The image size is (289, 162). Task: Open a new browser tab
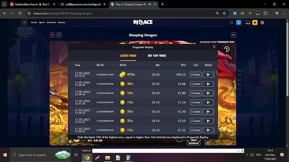(162, 4)
